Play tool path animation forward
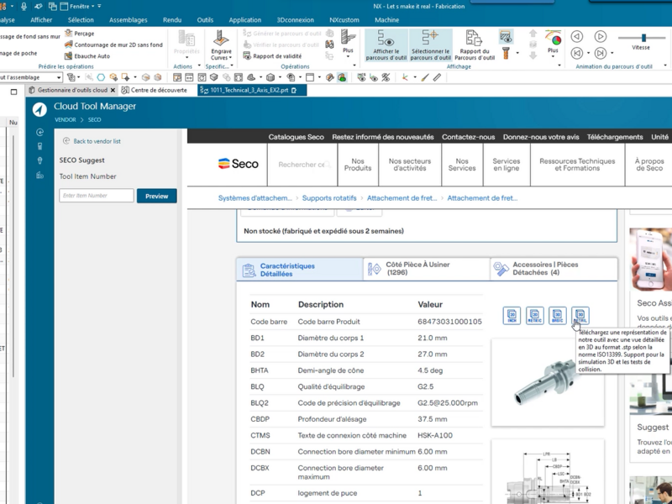Viewport: 672px width, 504px height. 601,36
